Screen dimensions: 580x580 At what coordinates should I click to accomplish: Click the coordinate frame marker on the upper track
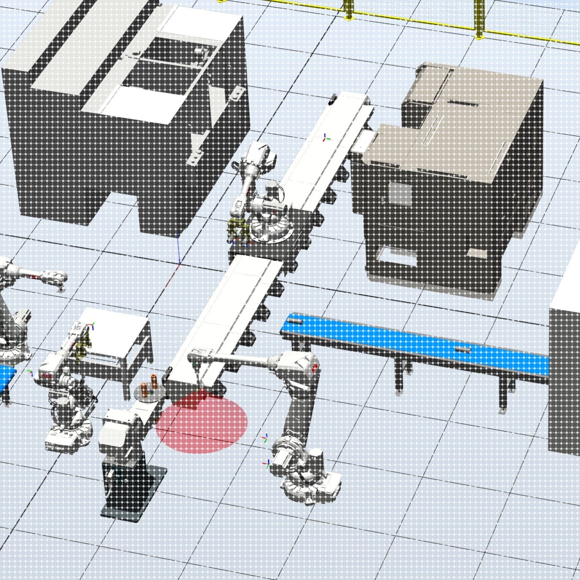click(326, 138)
